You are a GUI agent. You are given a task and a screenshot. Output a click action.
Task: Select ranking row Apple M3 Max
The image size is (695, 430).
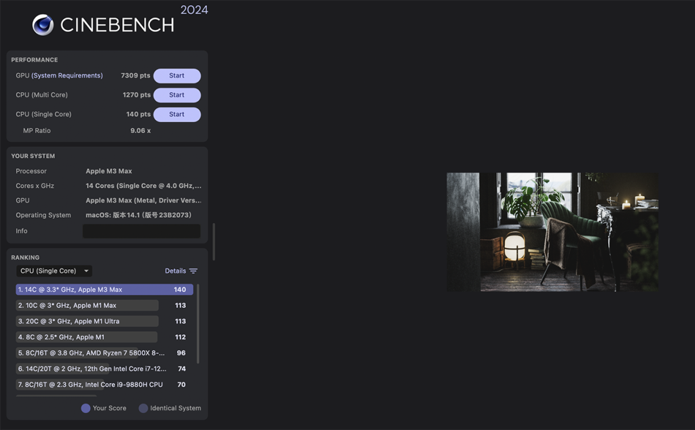(x=104, y=290)
